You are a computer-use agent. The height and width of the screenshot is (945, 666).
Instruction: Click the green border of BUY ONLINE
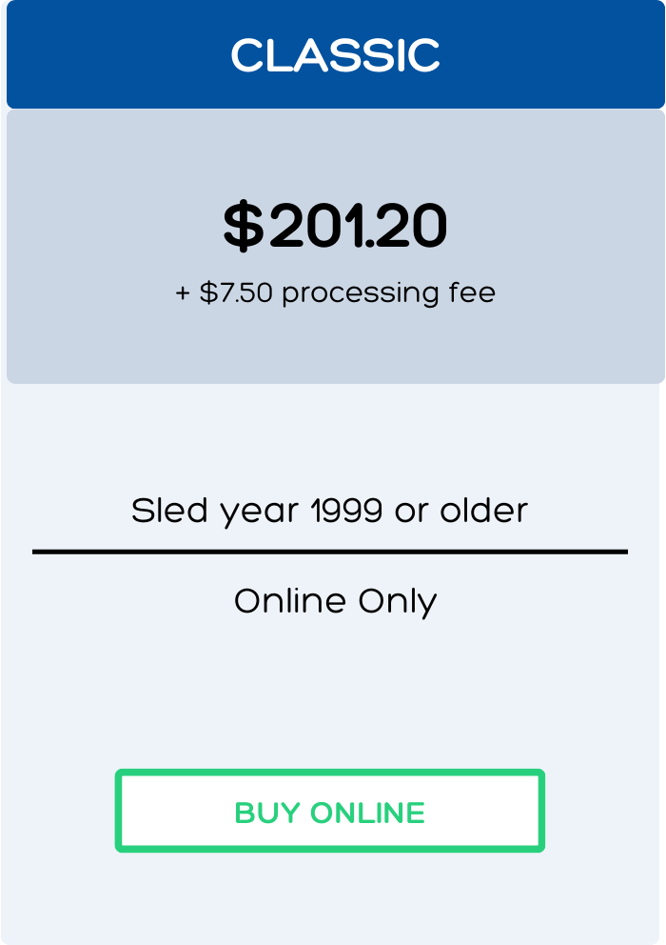330,773
